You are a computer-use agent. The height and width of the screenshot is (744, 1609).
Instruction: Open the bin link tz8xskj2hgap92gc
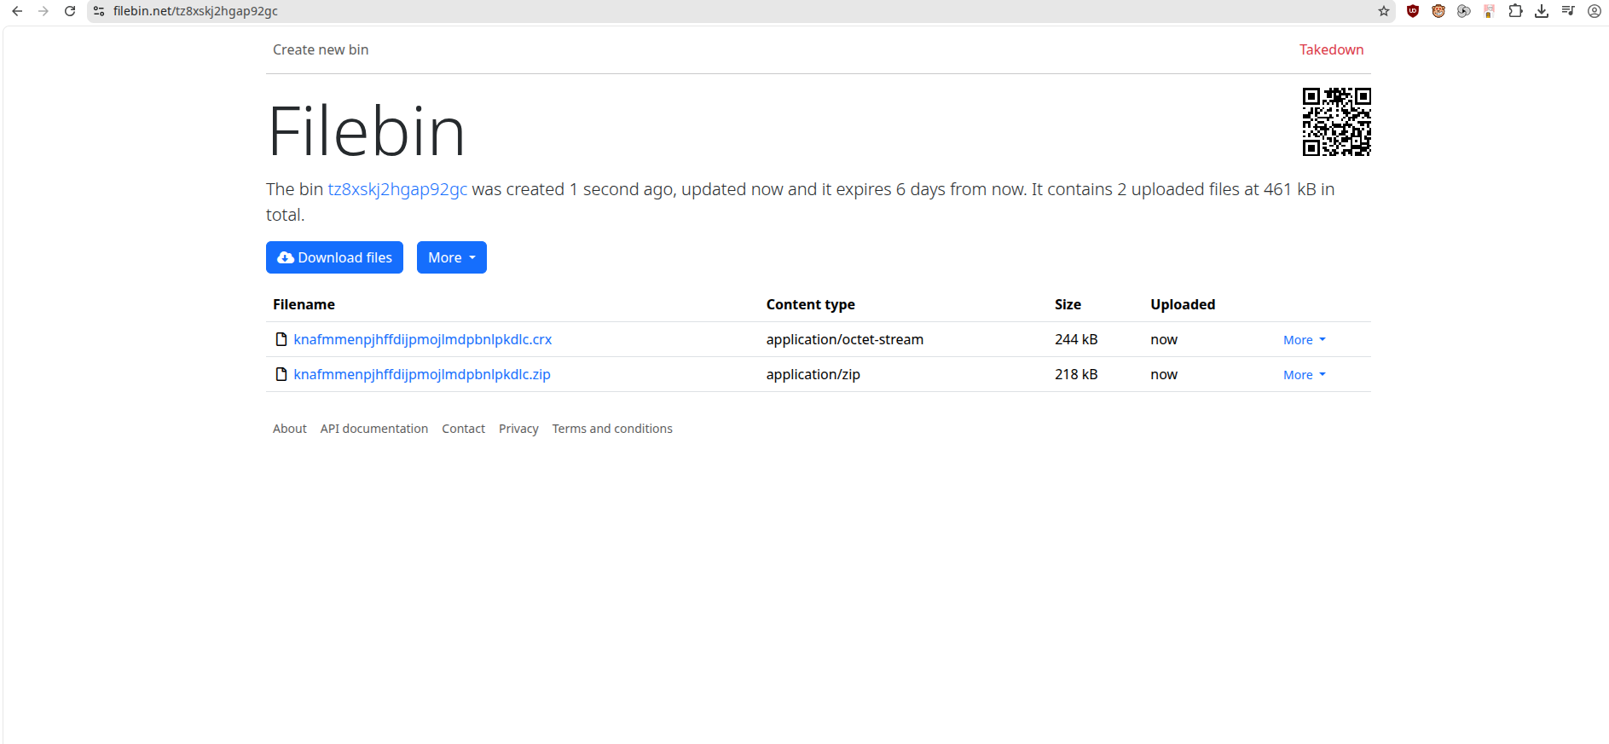(x=397, y=189)
